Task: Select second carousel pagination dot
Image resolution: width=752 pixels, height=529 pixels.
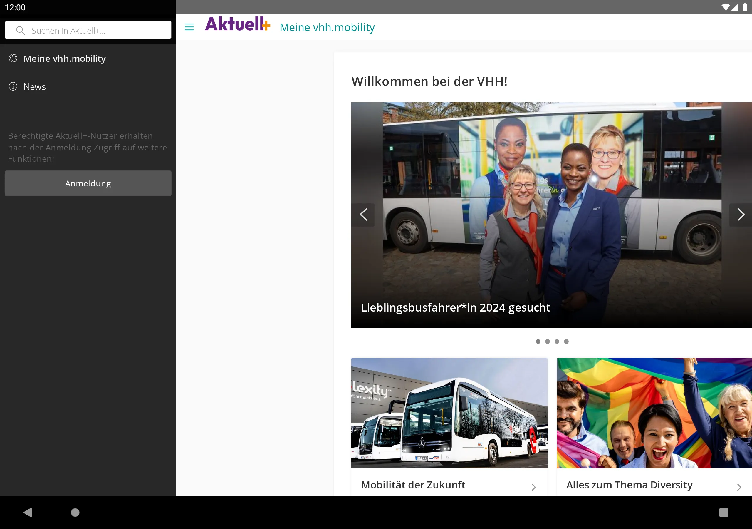Action: pos(547,341)
